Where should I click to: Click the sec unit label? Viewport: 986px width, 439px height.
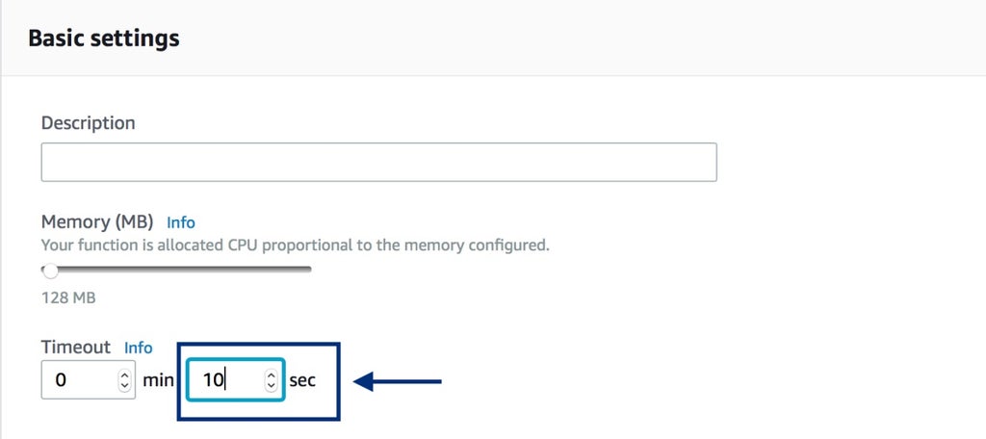point(302,380)
